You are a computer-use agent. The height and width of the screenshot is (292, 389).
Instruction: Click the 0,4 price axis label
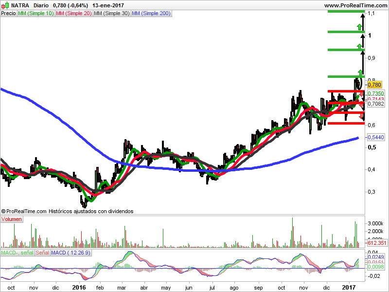click(371, 169)
